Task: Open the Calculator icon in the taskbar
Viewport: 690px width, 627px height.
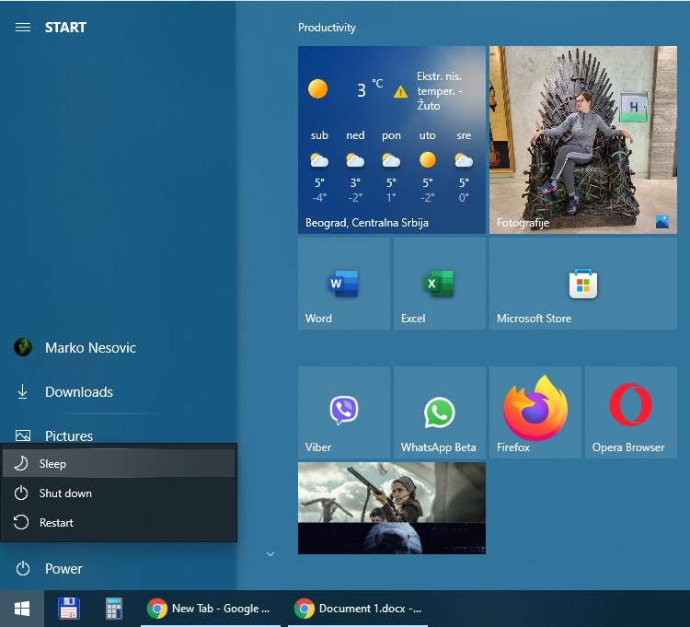Action: click(114, 609)
